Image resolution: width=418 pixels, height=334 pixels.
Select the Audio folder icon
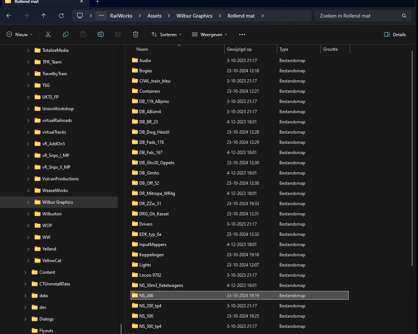pyautogui.click(x=135, y=60)
